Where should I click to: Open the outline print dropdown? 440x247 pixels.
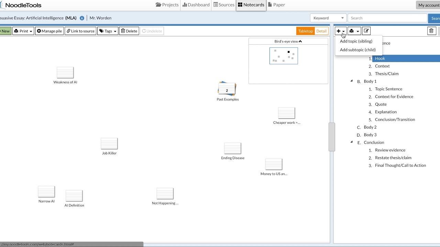[354, 31]
